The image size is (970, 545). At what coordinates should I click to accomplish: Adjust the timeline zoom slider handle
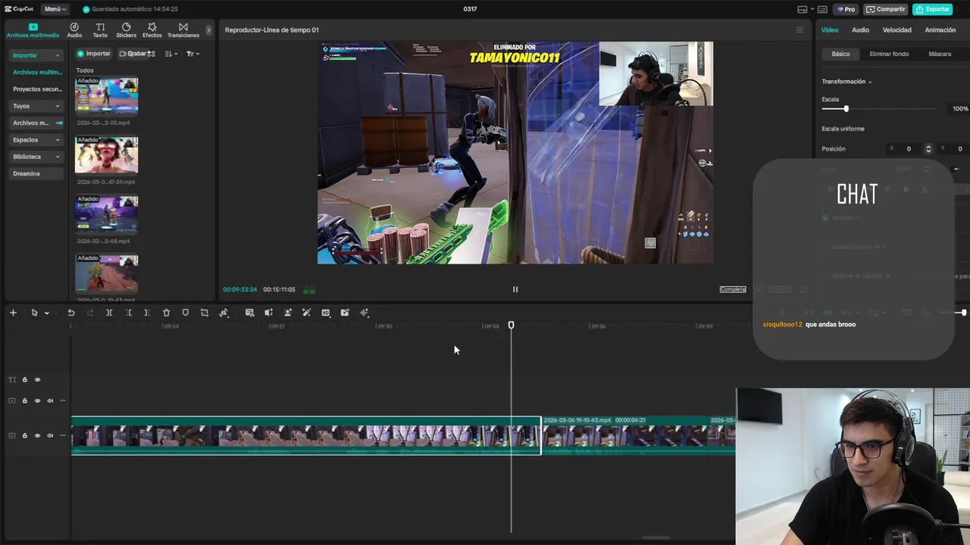[963, 313]
